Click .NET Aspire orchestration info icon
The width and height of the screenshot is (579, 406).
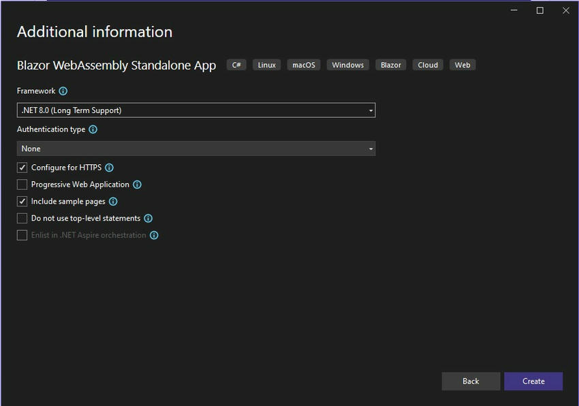pyautogui.click(x=154, y=236)
